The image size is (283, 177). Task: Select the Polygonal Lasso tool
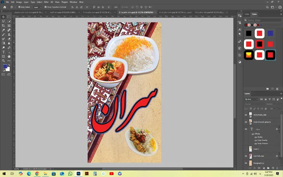tap(3, 21)
